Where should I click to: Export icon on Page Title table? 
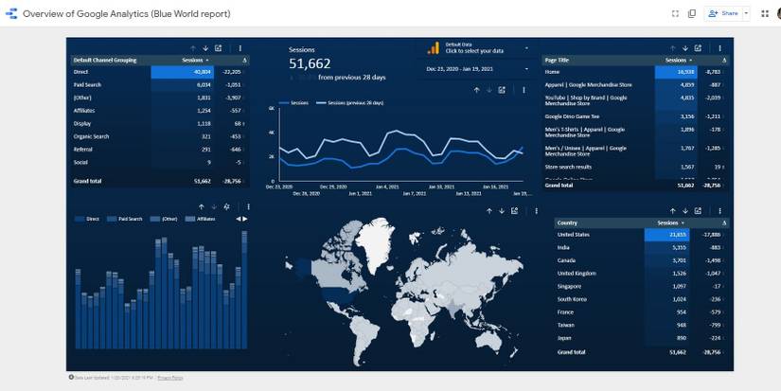[699, 48]
